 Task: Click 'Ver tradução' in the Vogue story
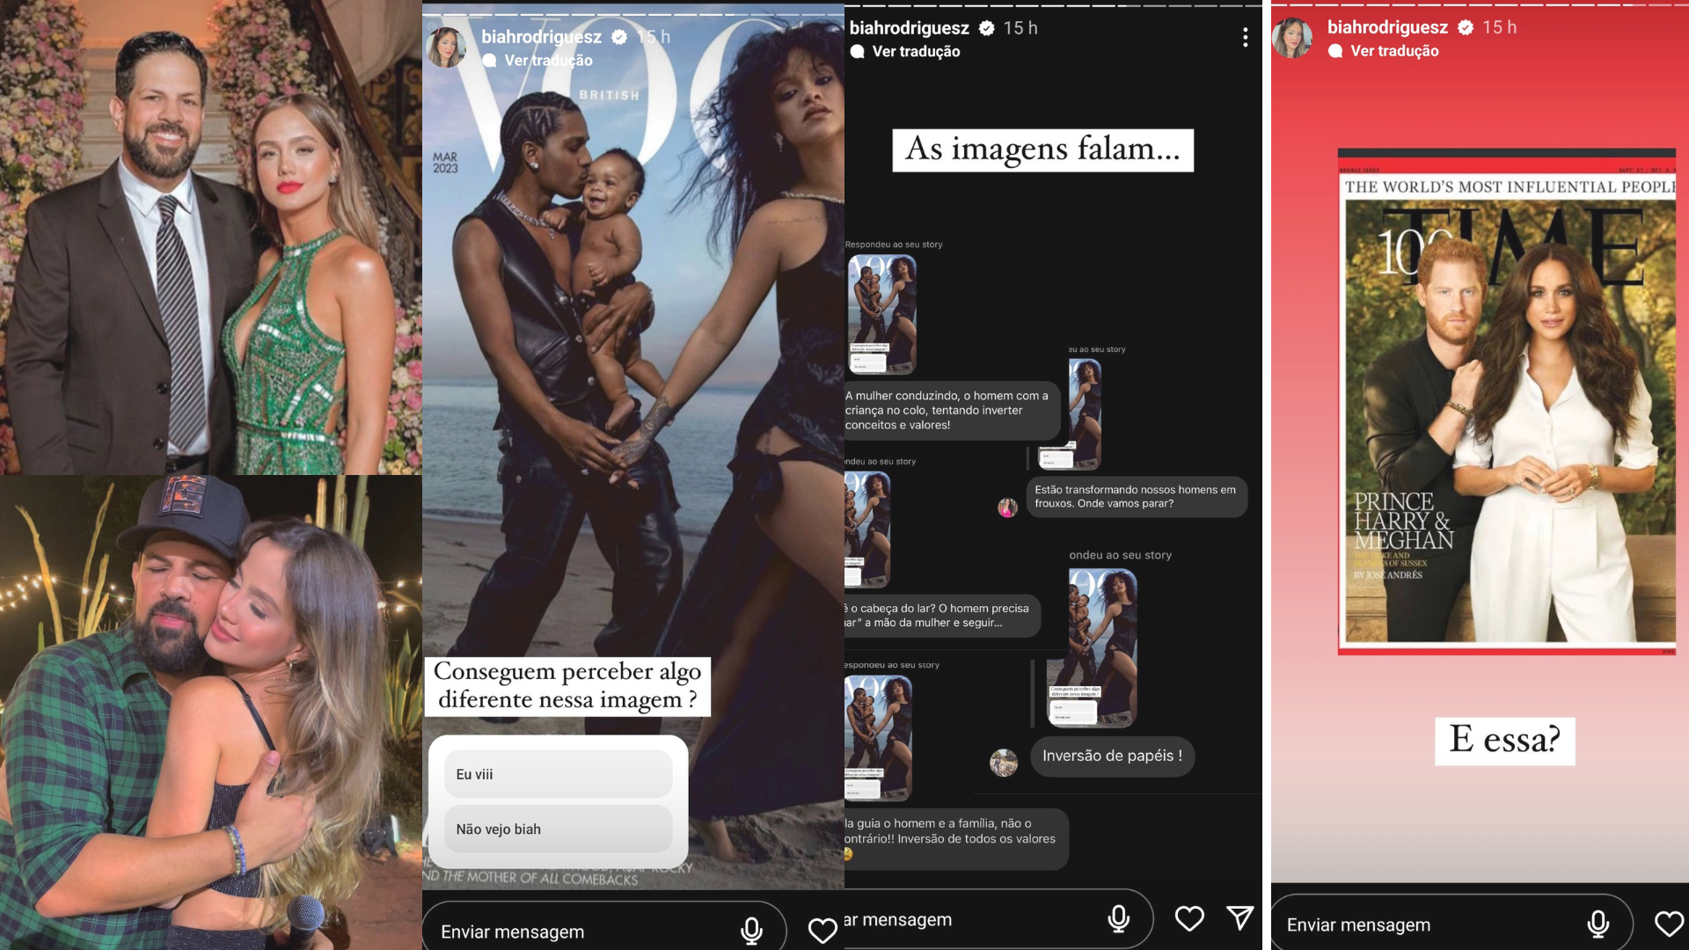click(548, 61)
